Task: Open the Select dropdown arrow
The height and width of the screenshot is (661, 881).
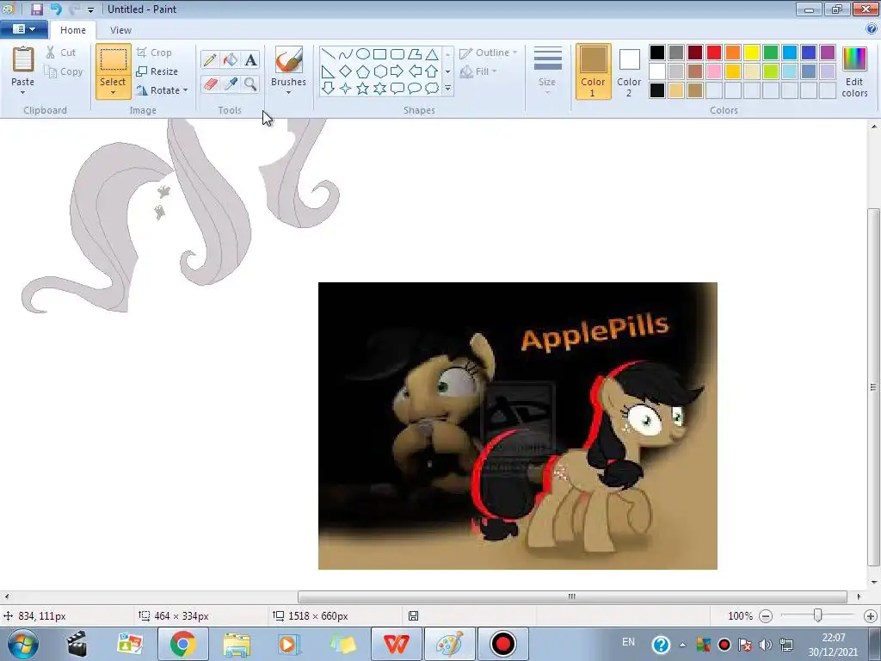Action: tap(113, 93)
